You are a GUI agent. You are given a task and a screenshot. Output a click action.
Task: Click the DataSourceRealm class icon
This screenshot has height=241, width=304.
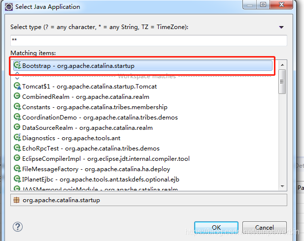tap(17, 127)
